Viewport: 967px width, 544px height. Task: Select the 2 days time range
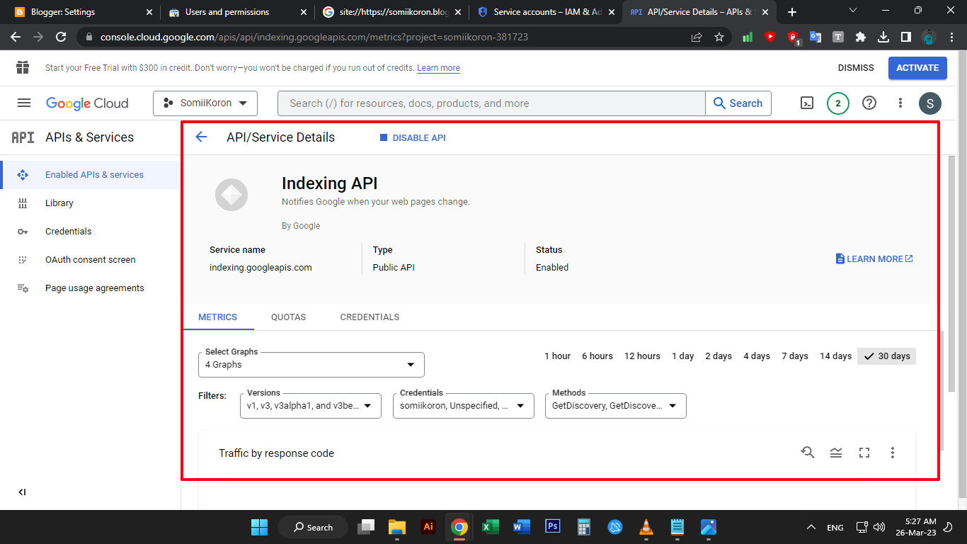[719, 356]
